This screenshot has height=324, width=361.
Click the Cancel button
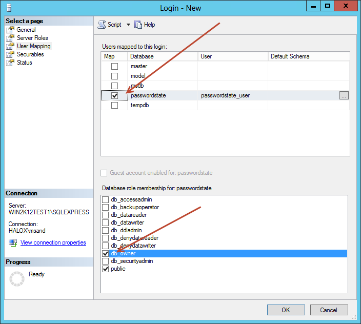[x=329, y=310]
